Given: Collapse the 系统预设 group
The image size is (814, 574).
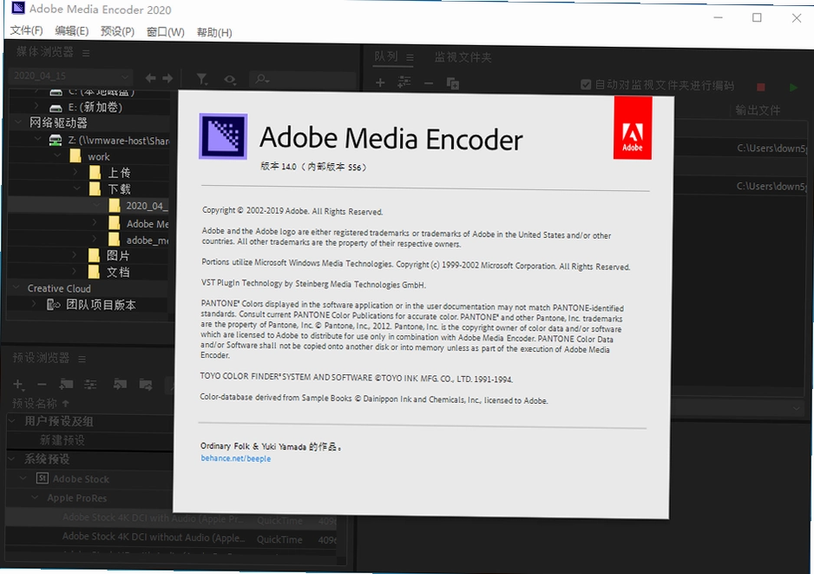Looking at the screenshot, I should click(12, 459).
